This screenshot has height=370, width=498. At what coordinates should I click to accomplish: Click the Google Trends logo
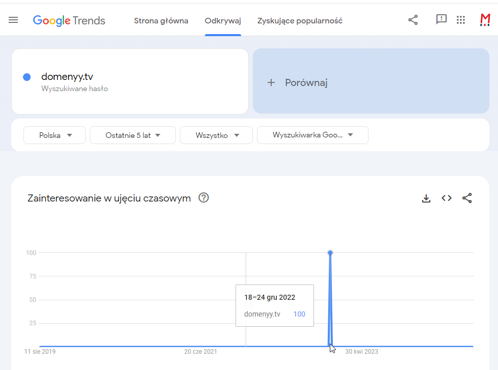tap(69, 21)
